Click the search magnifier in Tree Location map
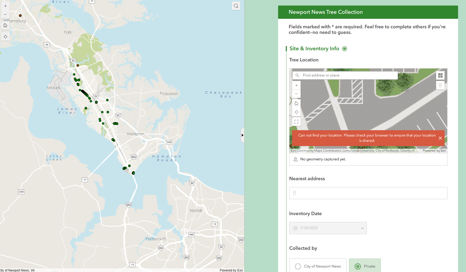 pyautogui.click(x=297, y=75)
